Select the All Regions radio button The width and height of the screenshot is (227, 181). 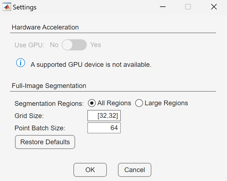[92, 103]
